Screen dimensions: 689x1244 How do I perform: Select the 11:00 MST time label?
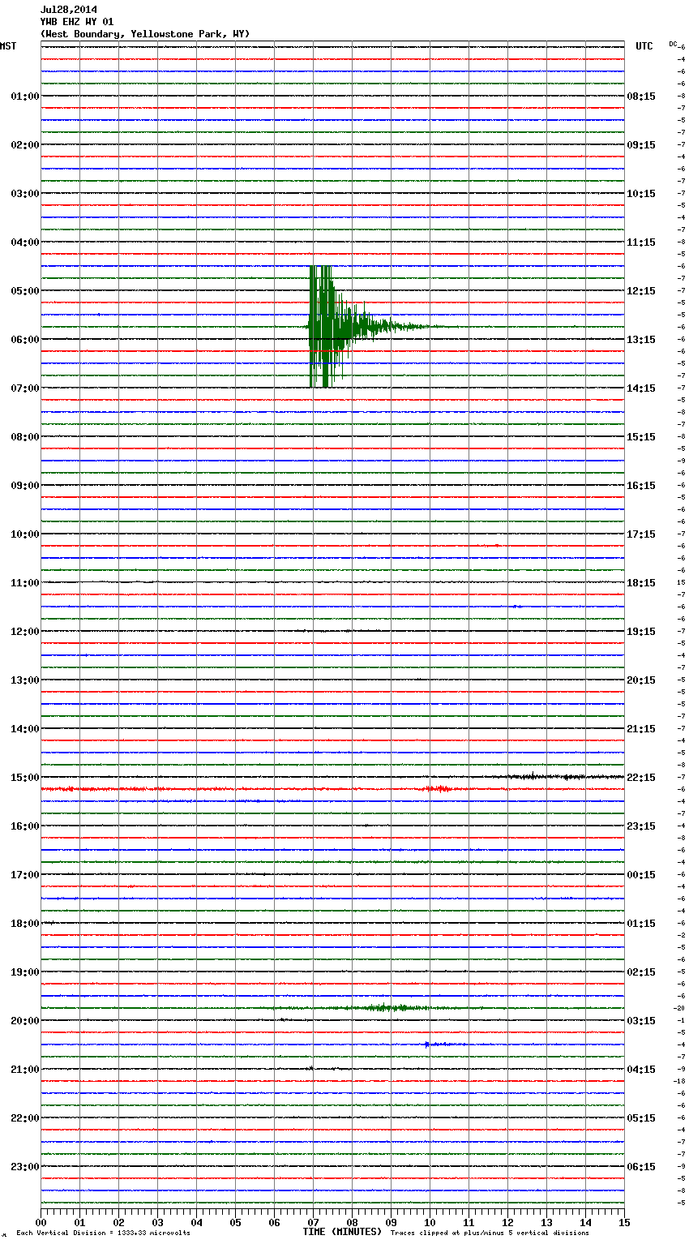[25, 583]
